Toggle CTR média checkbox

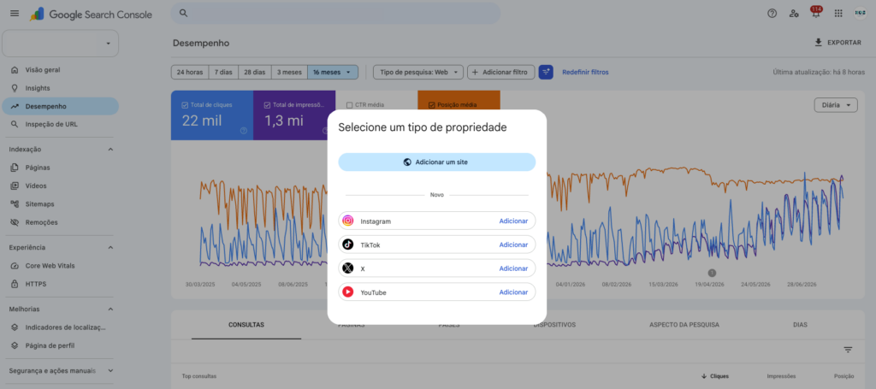[349, 104]
